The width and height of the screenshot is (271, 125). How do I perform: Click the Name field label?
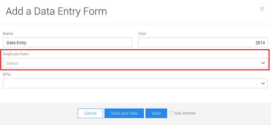click(8, 34)
